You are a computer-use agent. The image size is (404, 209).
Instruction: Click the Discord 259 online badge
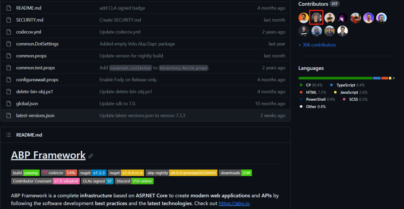pos(134,181)
